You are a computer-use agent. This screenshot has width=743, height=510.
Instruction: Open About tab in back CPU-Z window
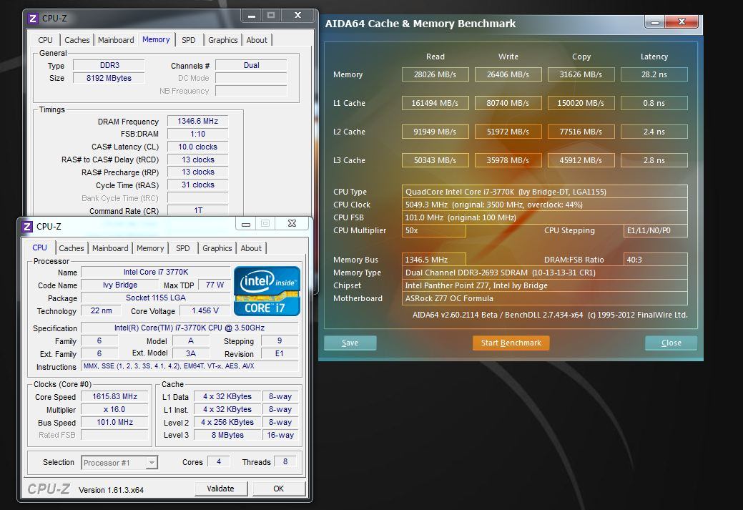(x=257, y=40)
